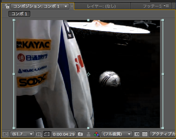Image resolution: width=176 pixels, height=139 pixels.
Task: Click the top-left layer transform handle
Action: [x=14, y=20]
